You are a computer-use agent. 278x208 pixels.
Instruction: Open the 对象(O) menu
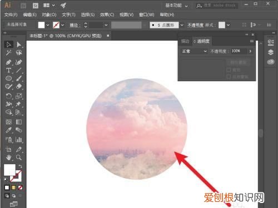coord(49,15)
